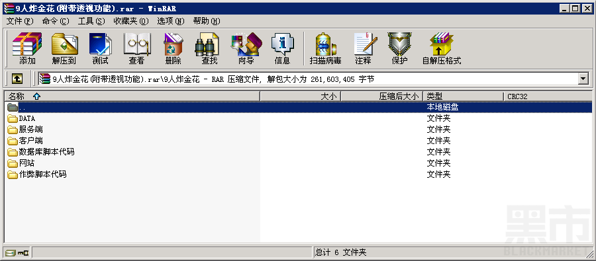Open the address bar dropdown arrow
This screenshot has height=261, width=596.
583,79
